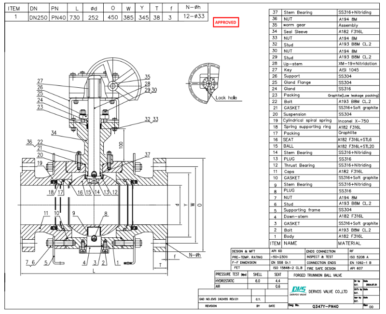Viewport: 386px width, 314px height.
Task: Select the 'Up-stem' part name
Action: [293, 64]
